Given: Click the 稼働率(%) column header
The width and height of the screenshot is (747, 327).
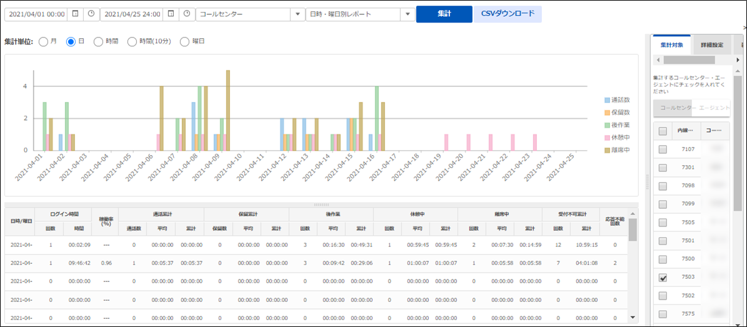Looking at the screenshot, I should (106, 221).
